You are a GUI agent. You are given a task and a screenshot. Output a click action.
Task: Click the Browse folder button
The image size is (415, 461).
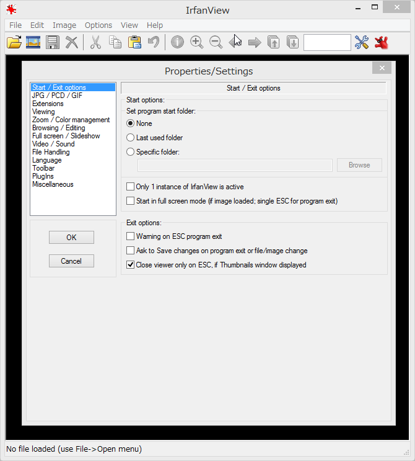coord(359,165)
